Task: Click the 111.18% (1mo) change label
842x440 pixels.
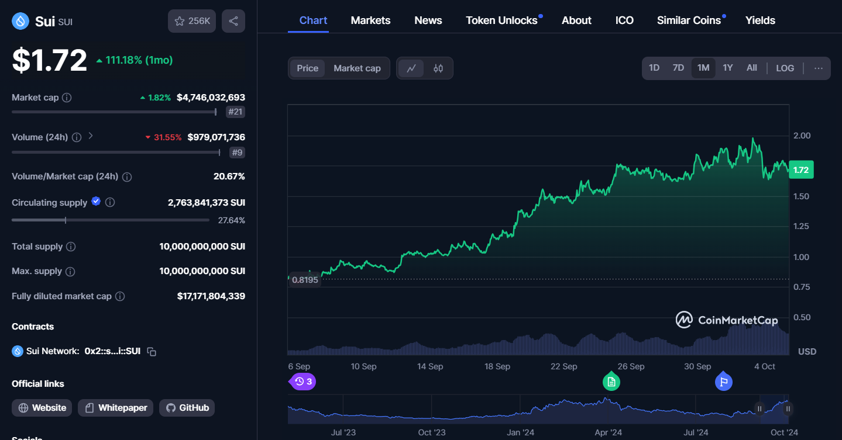Action: click(135, 60)
